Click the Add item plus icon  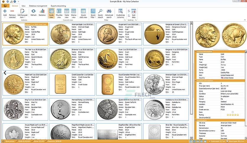coord(5,11)
